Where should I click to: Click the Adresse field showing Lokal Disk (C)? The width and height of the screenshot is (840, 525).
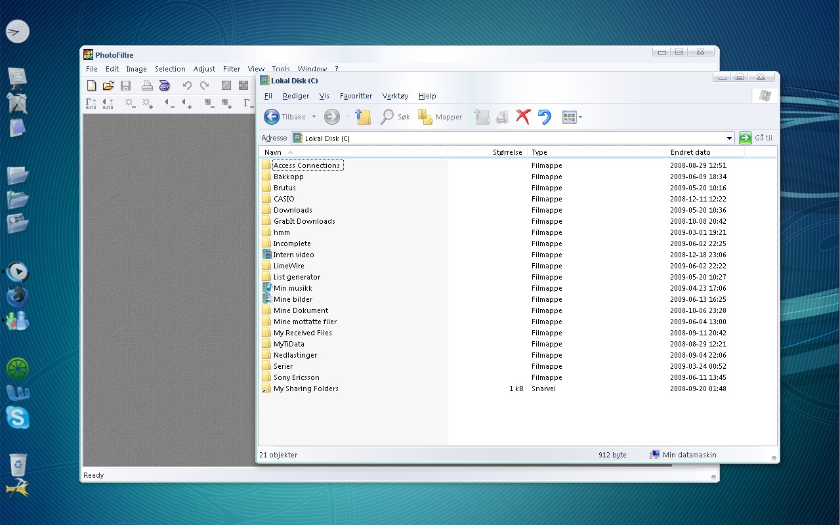513,138
